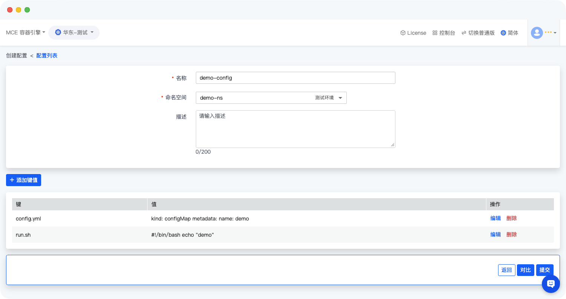Edit the config.yml key entry
This screenshot has height=299, width=566.
[x=495, y=218]
